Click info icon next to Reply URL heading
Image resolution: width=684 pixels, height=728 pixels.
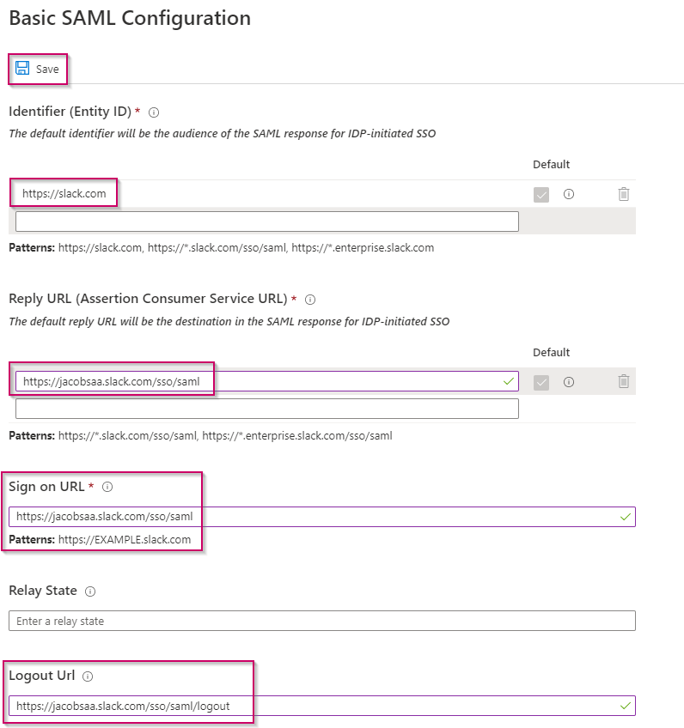310,300
